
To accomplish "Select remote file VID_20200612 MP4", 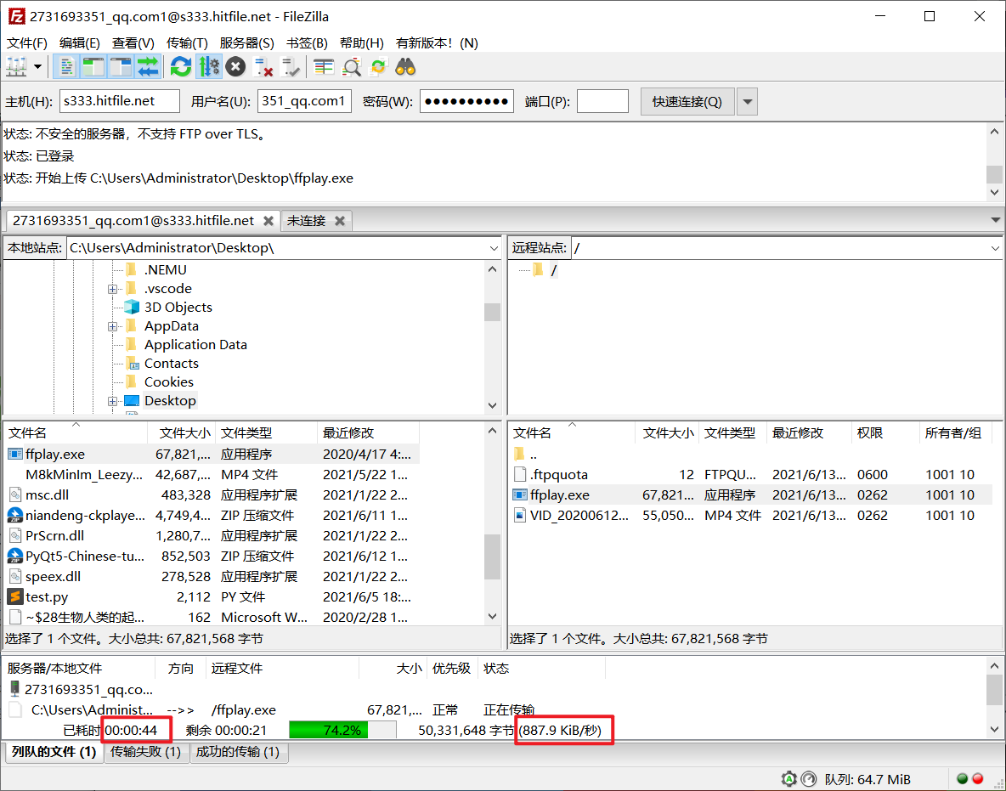I will tap(751, 516).
